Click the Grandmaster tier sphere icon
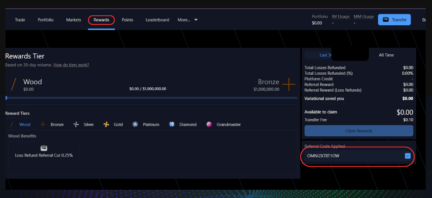The width and height of the screenshot is (432, 198). click(x=209, y=124)
